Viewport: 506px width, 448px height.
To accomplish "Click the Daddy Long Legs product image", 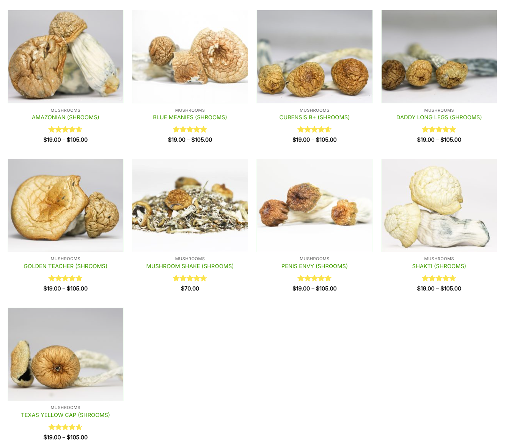I will [439, 56].
